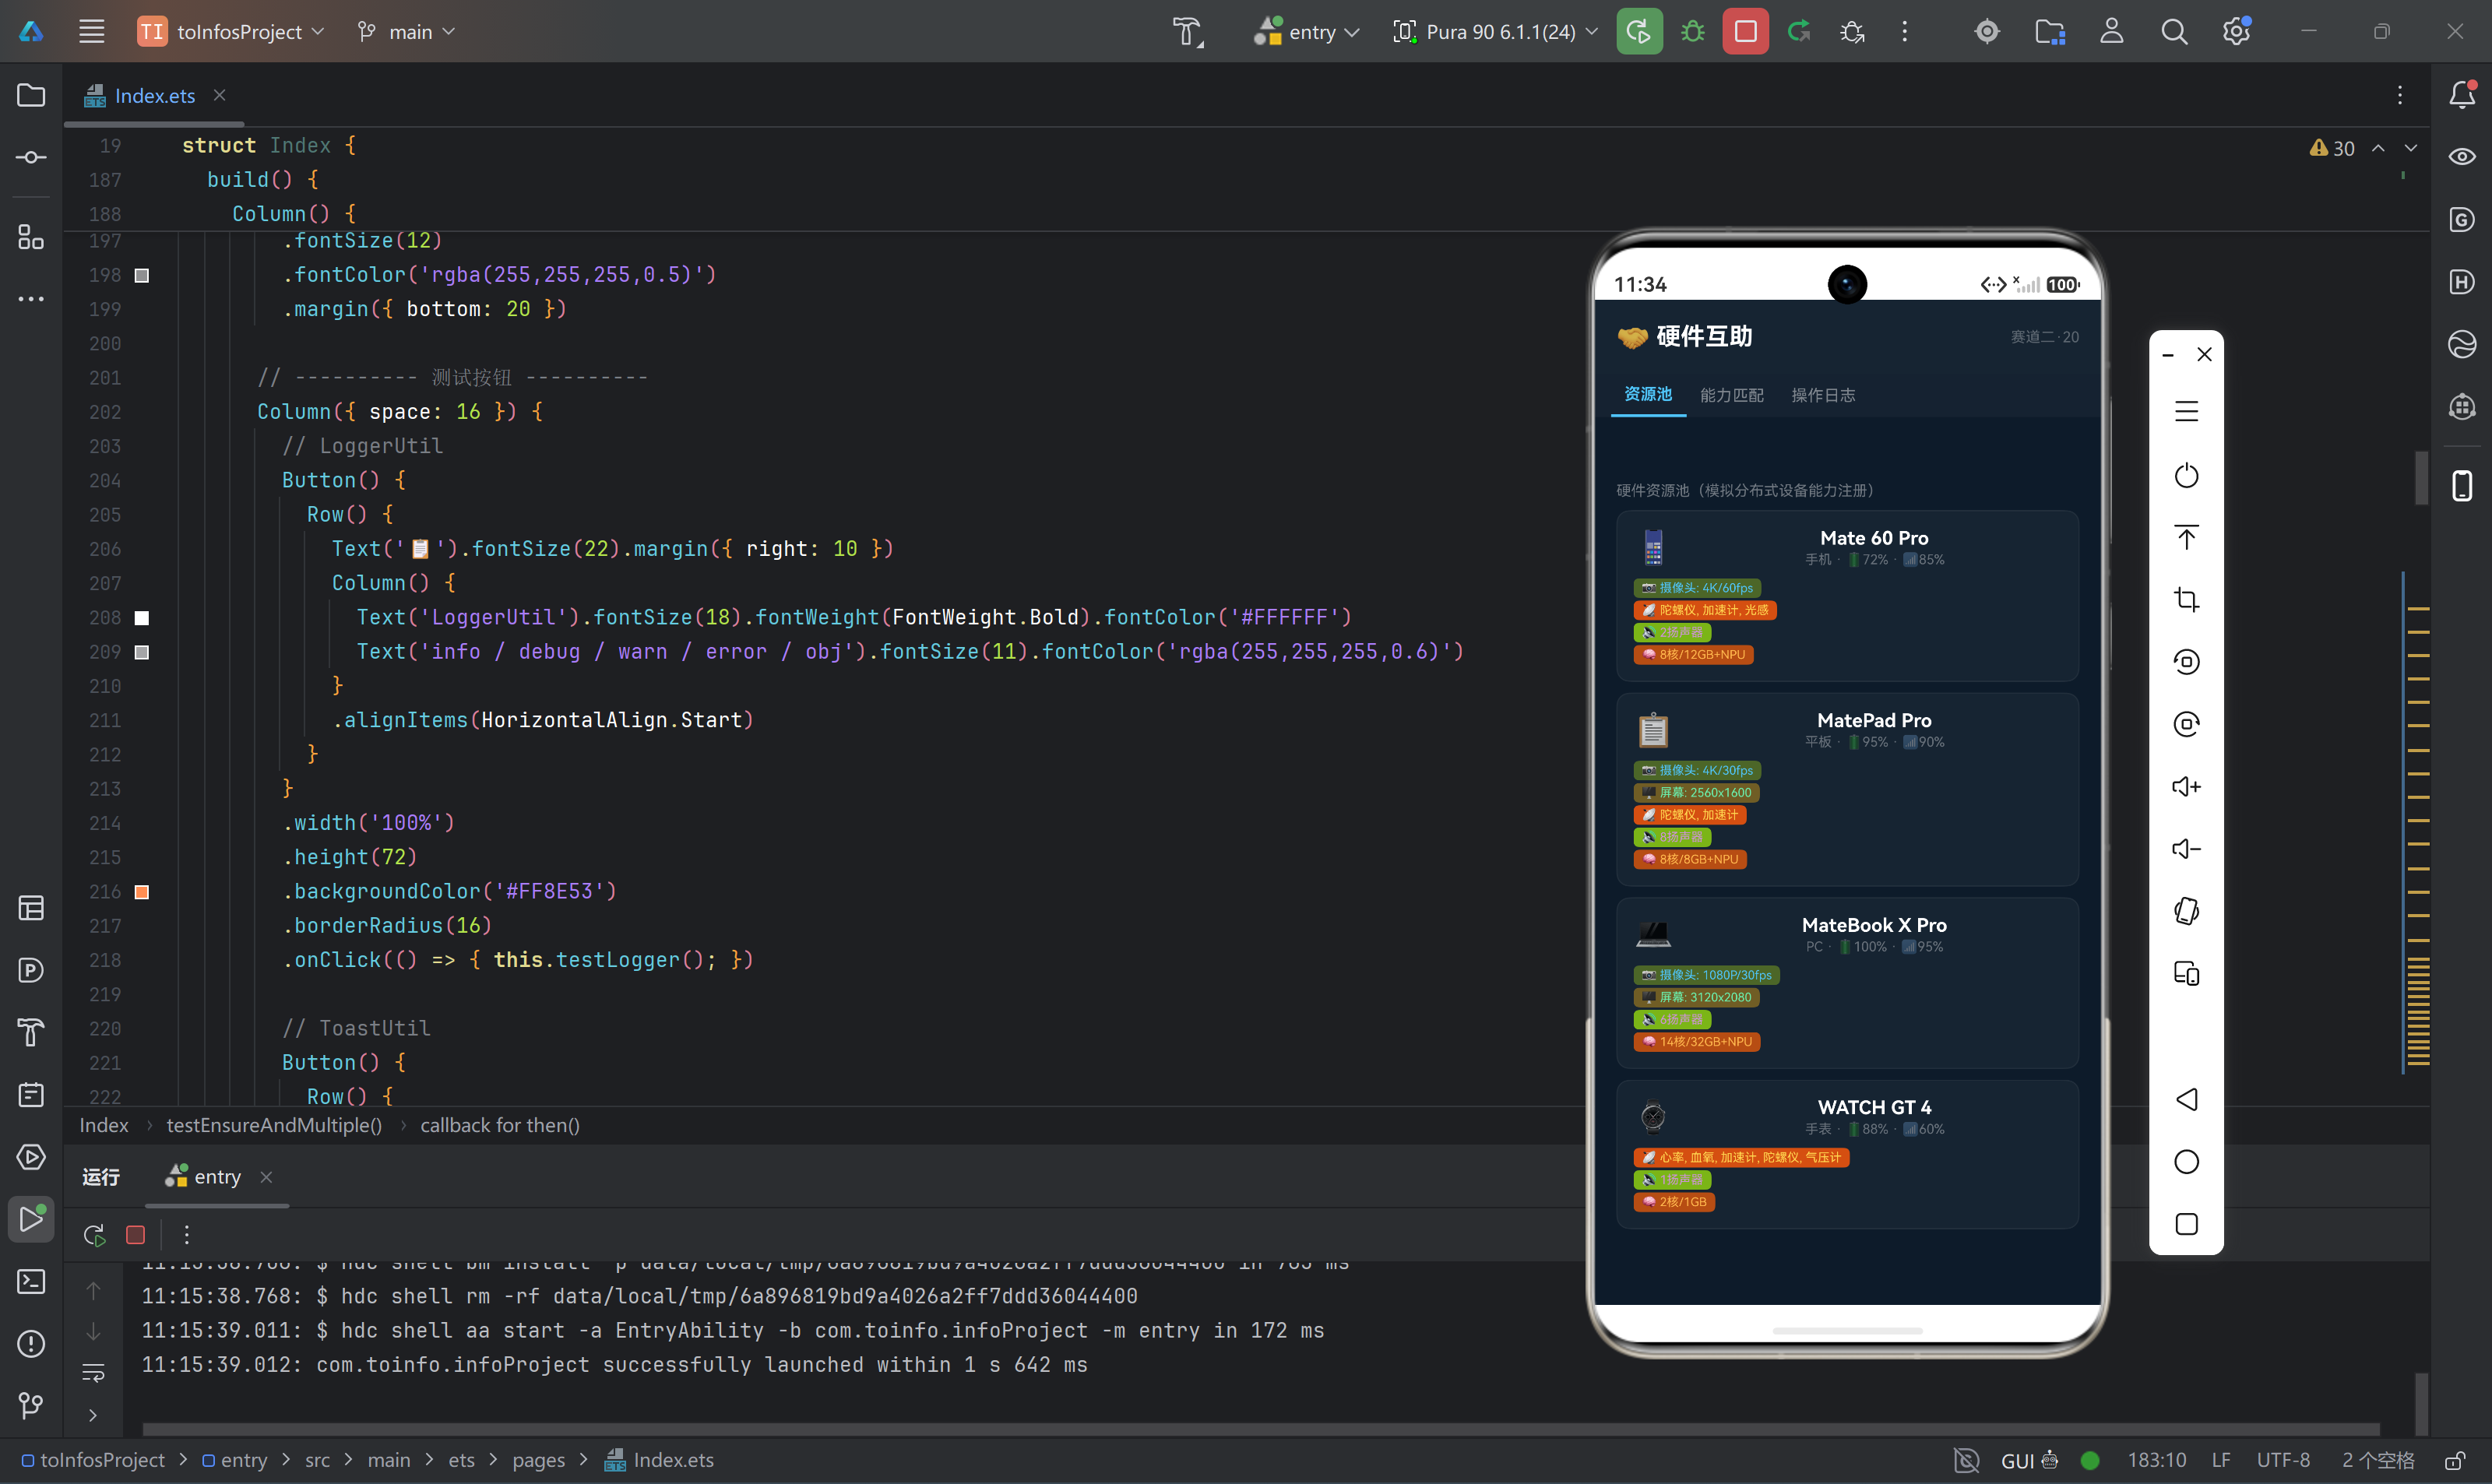This screenshot has width=2492, height=1484.
Task: Click pages folder in path bar
Action: coord(539,1460)
